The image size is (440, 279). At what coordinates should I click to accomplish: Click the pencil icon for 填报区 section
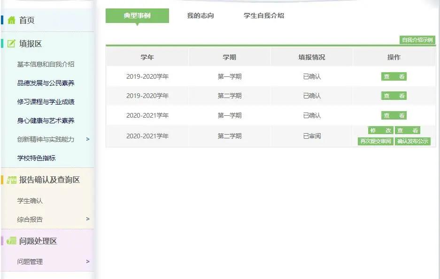11,43
